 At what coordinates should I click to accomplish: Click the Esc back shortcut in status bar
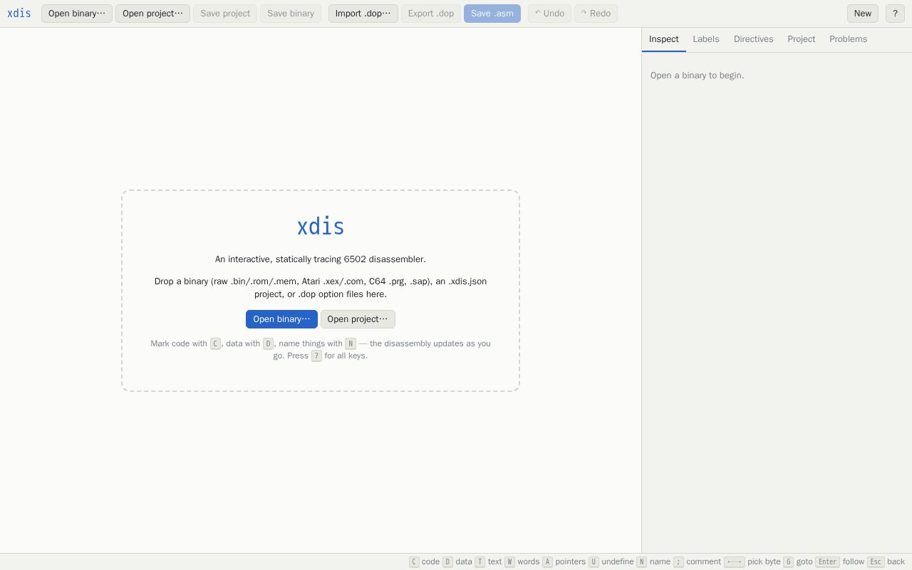click(886, 561)
